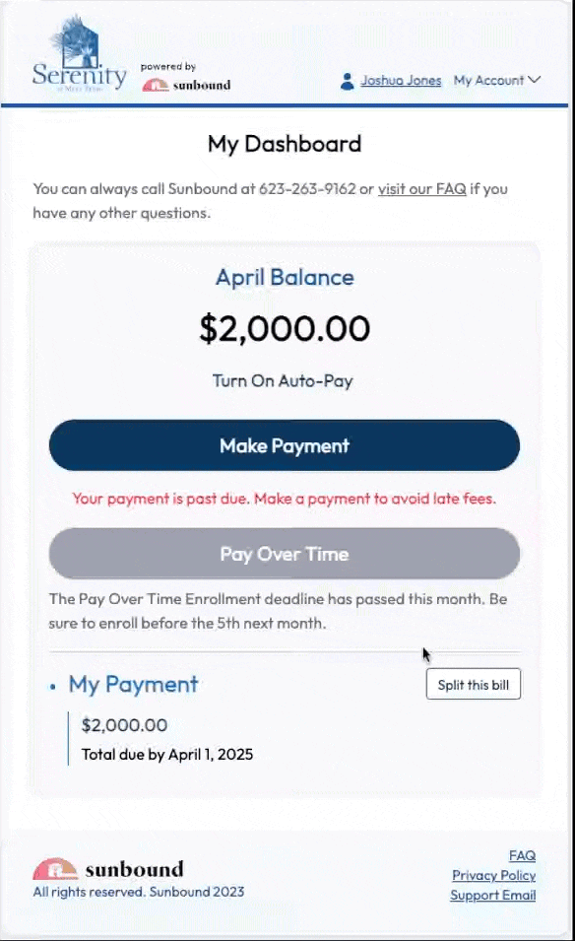The height and width of the screenshot is (941, 575).
Task: Click the Support Email link
Action: pyautogui.click(x=493, y=895)
